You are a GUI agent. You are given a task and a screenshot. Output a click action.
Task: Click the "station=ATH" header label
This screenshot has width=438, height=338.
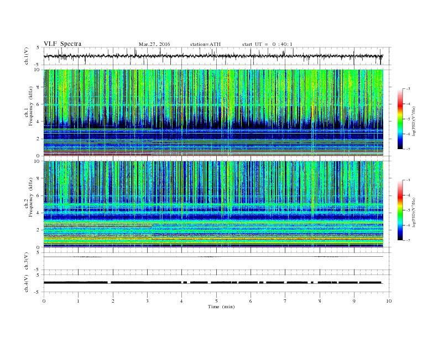(205, 44)
